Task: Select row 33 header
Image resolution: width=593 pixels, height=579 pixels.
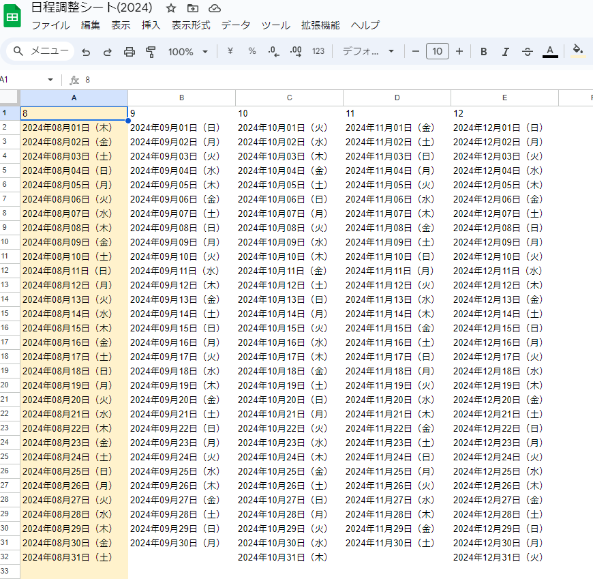Action: pos(10,571)
